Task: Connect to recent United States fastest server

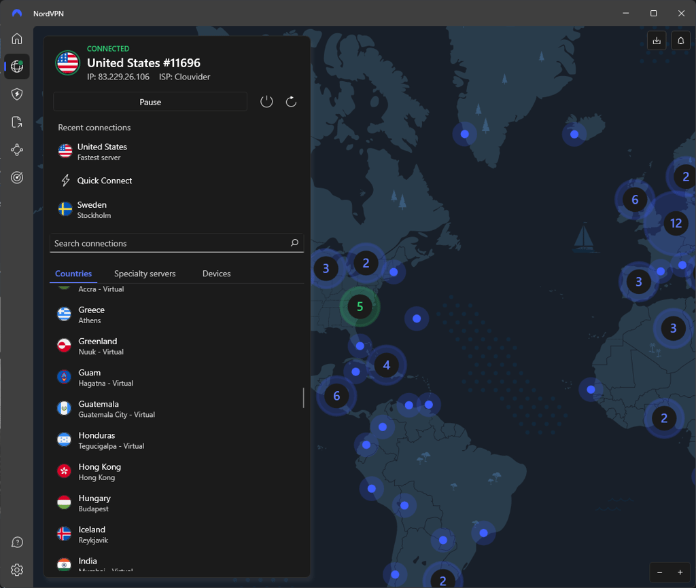Action: (177, 151)
